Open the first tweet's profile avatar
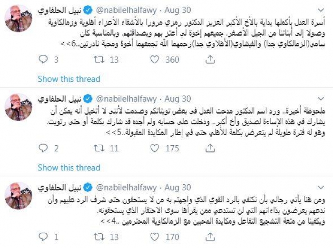Screen dimensions: 333x248 click(x=18, y=19)
